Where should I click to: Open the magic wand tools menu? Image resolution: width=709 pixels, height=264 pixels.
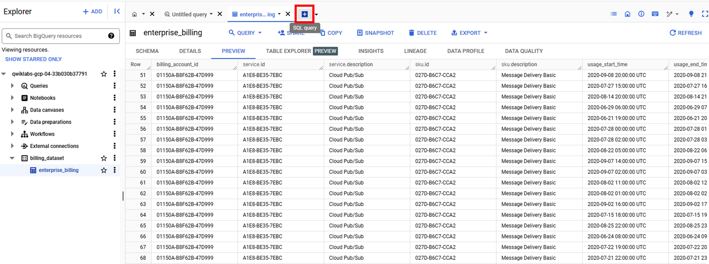tap(672, 14)
